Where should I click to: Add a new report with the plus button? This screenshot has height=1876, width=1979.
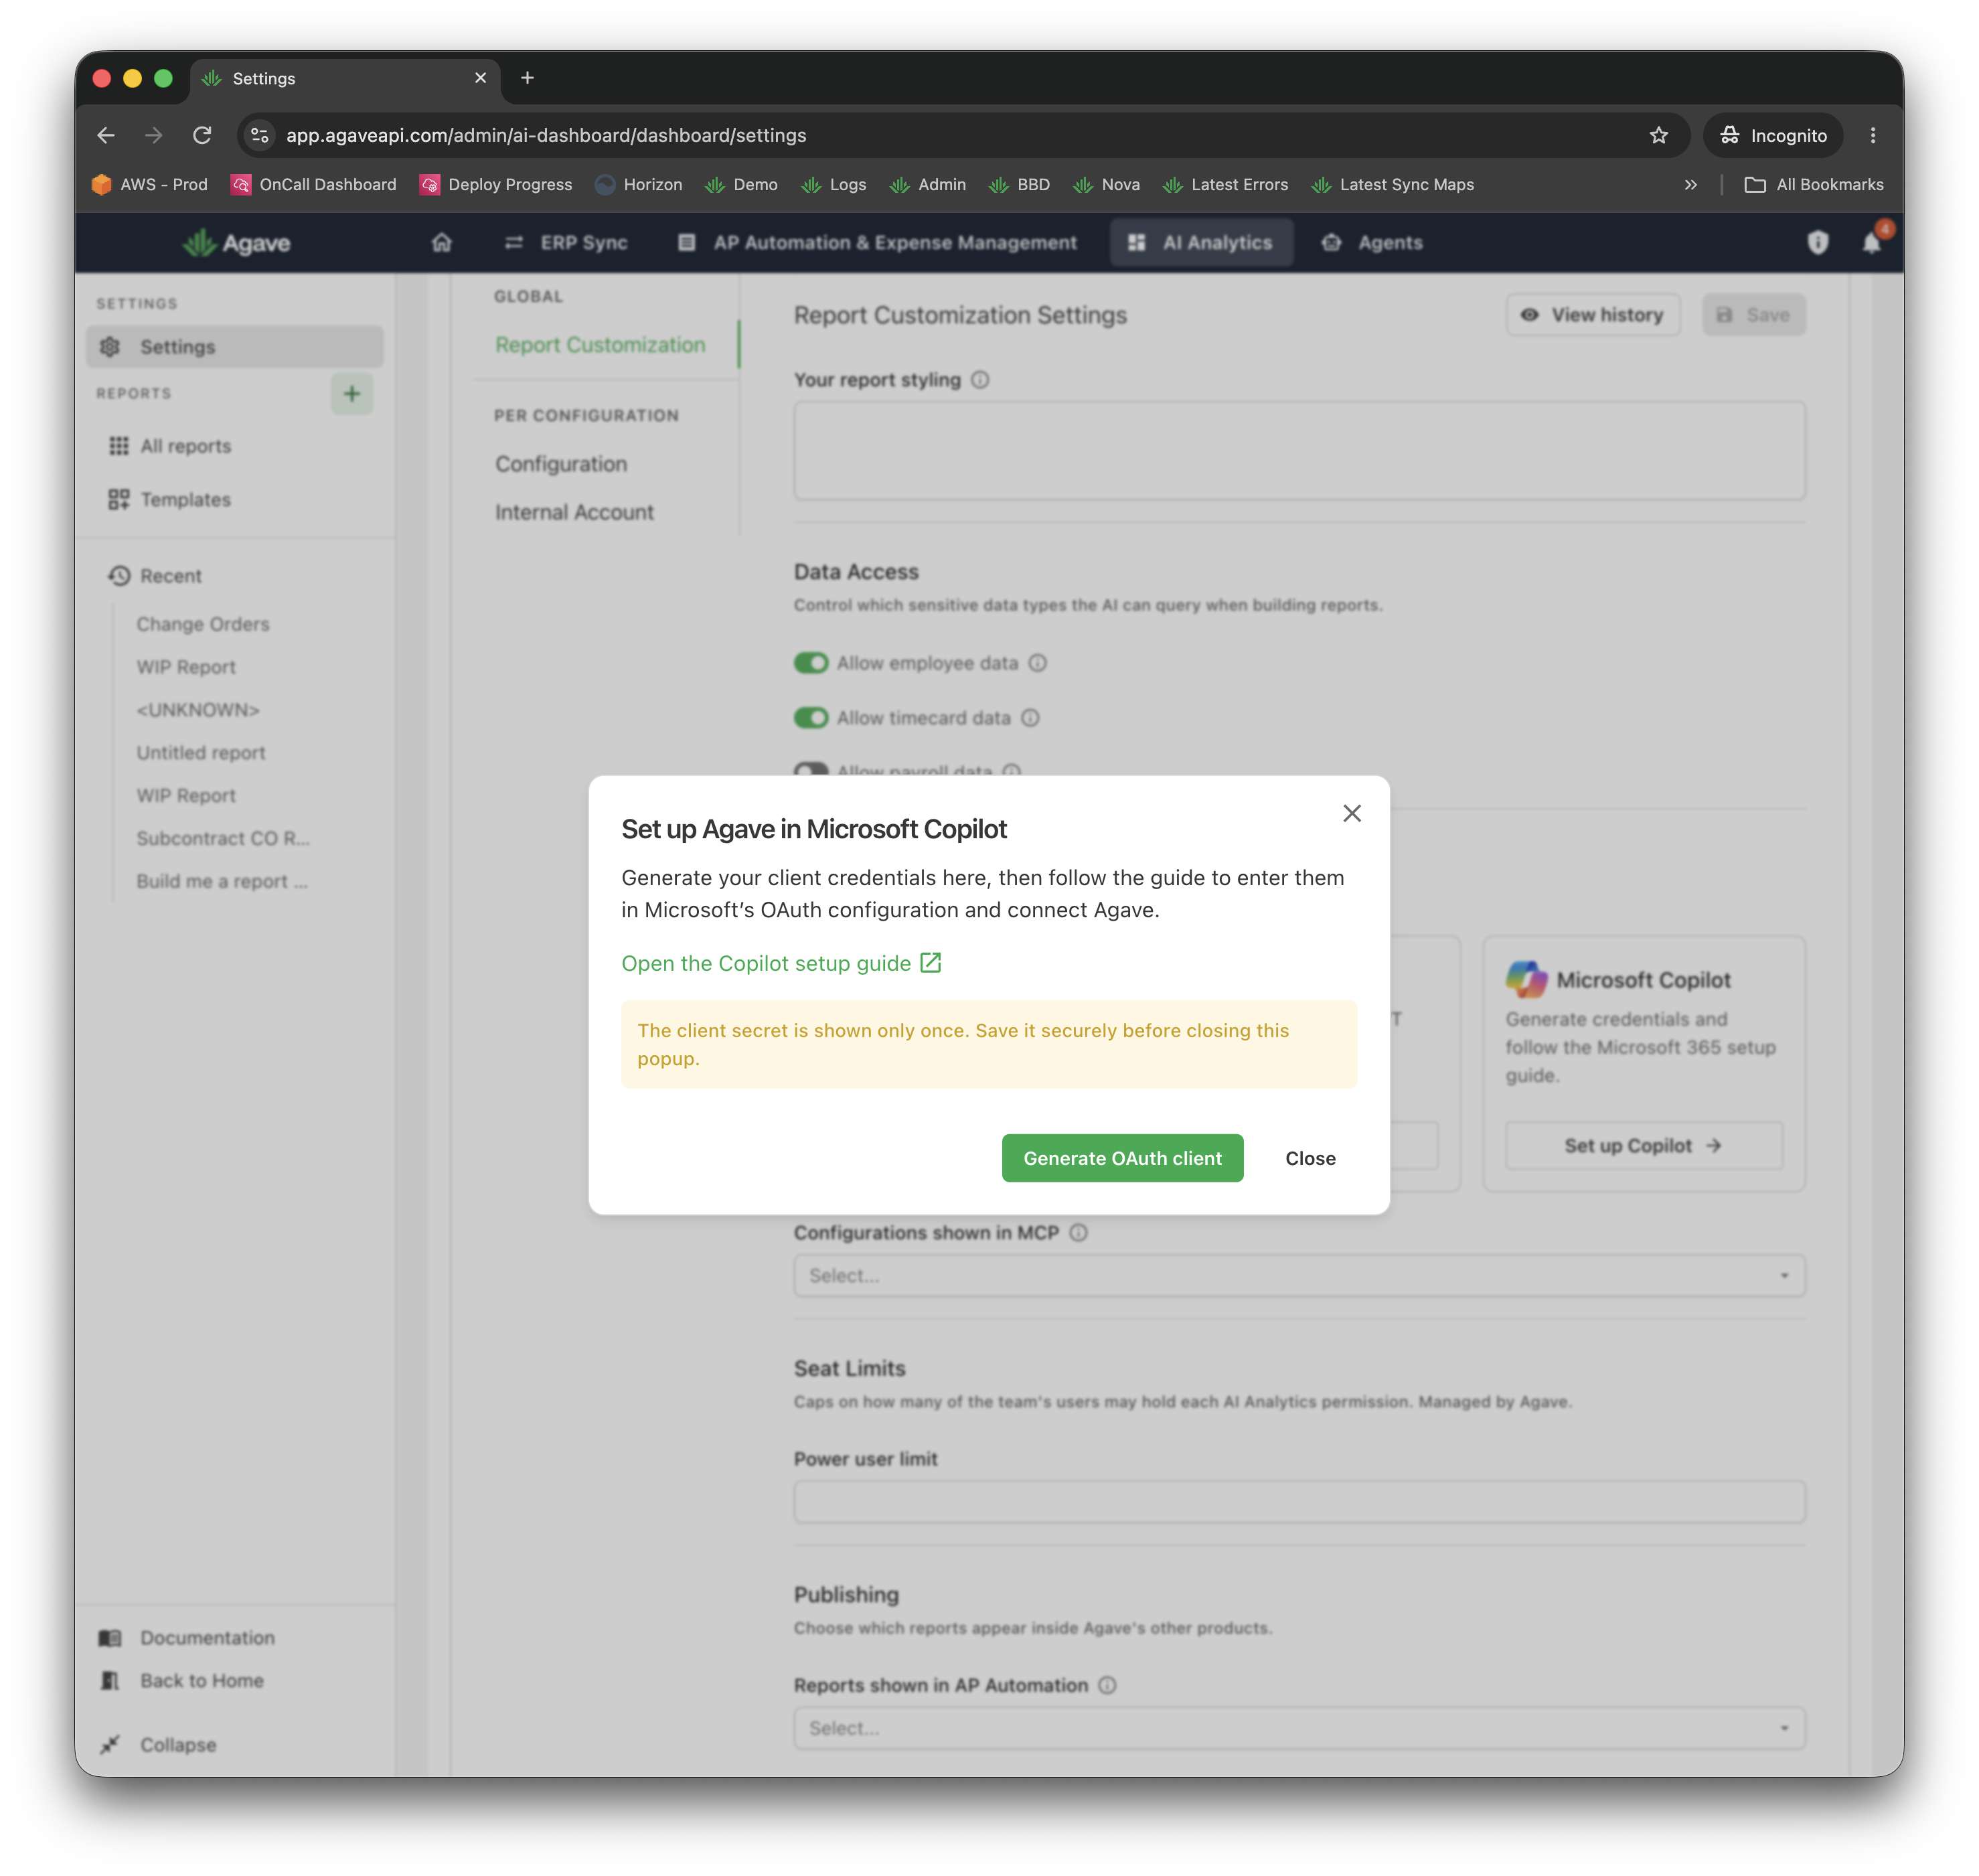click(x=351, y=393)
